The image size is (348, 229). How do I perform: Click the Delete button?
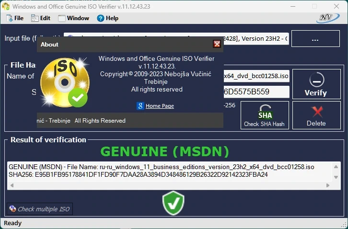[316, 115]
